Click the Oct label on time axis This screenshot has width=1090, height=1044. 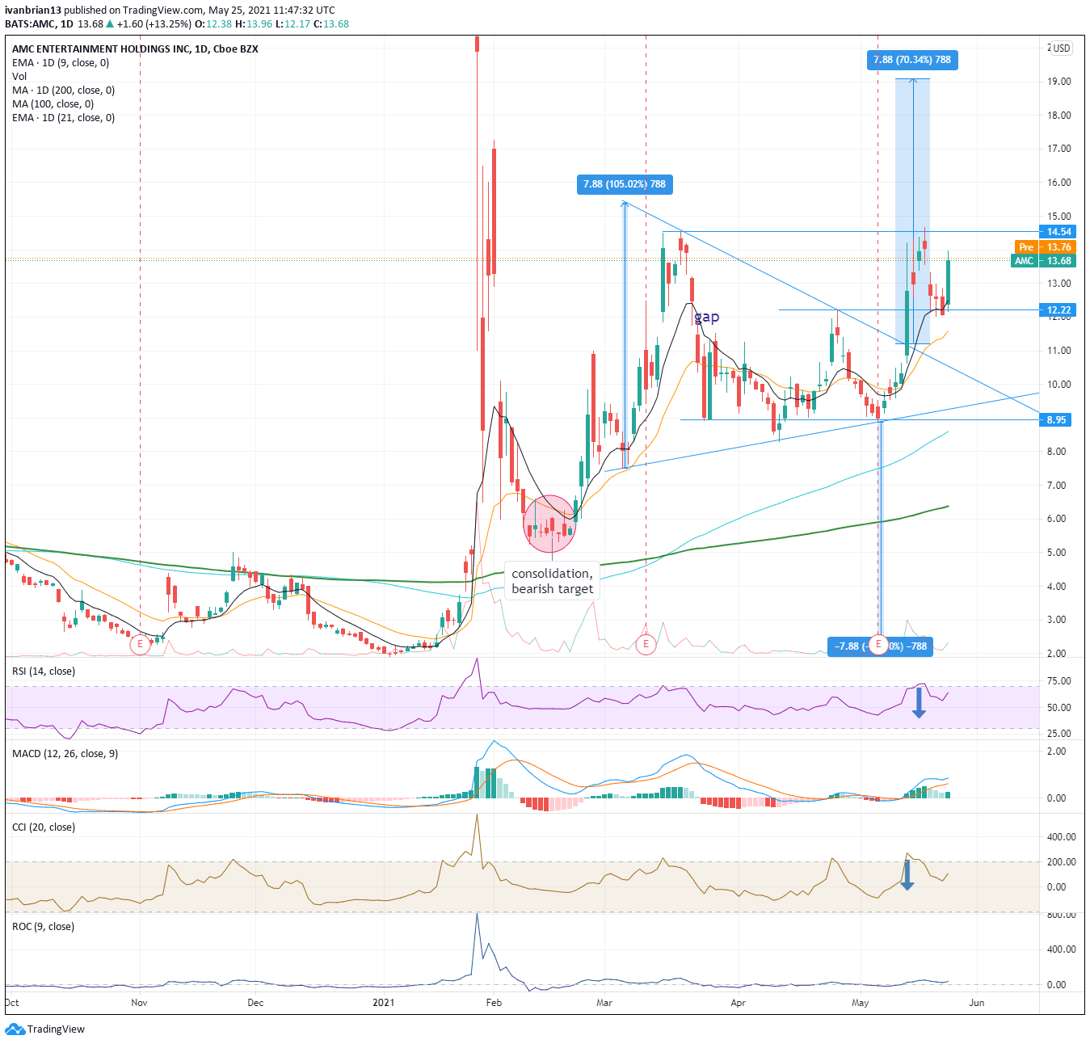(x=12, y=1003)
